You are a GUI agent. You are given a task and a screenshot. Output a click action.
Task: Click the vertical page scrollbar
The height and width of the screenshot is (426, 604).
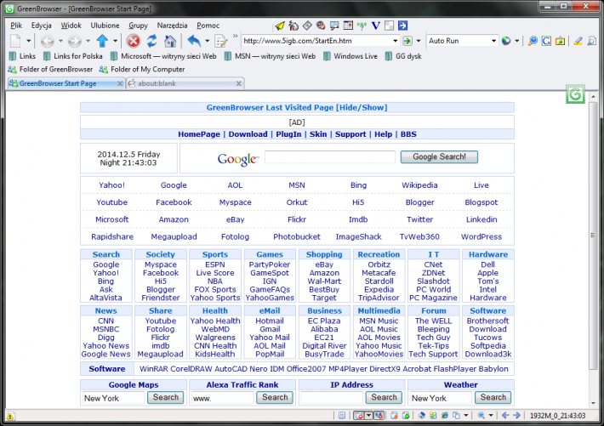click(593, 235)
